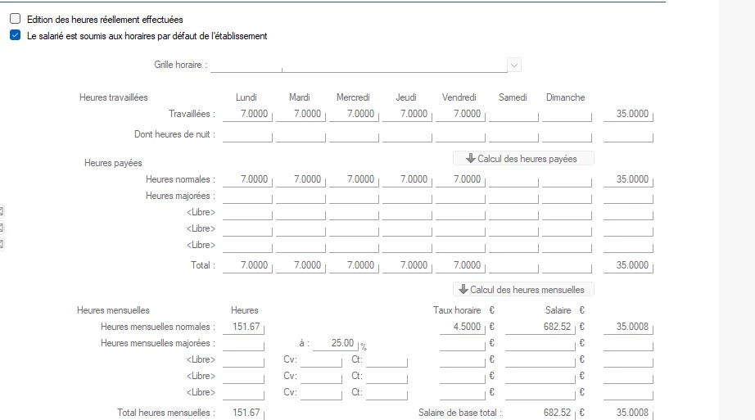Select Mercredi Travaillées hours field

pyautogui.click(x=354, y=114)
